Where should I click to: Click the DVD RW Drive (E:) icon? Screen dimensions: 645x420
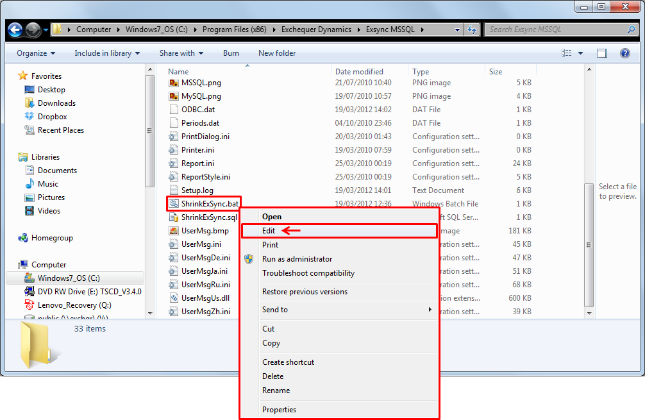(x=29, y=291)
